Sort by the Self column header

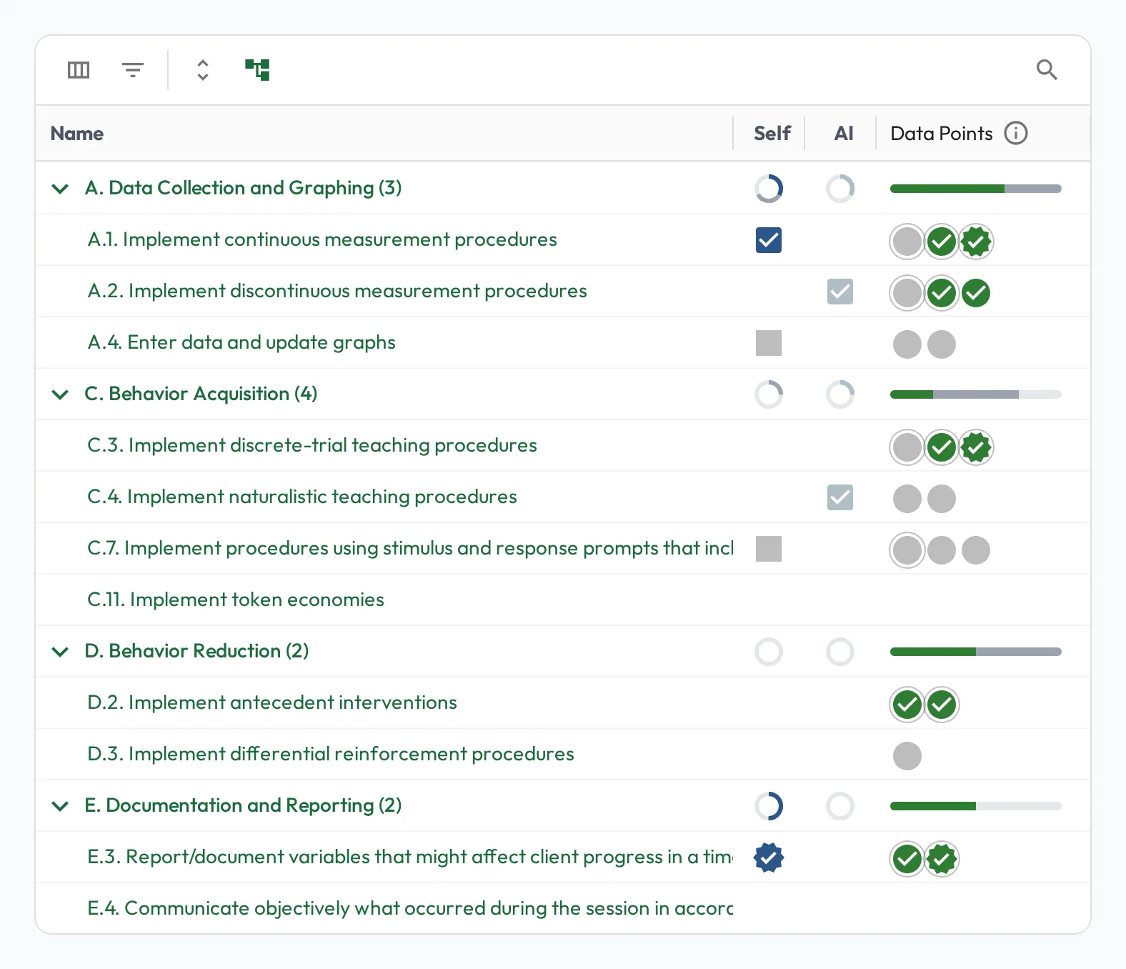point(772,134)
